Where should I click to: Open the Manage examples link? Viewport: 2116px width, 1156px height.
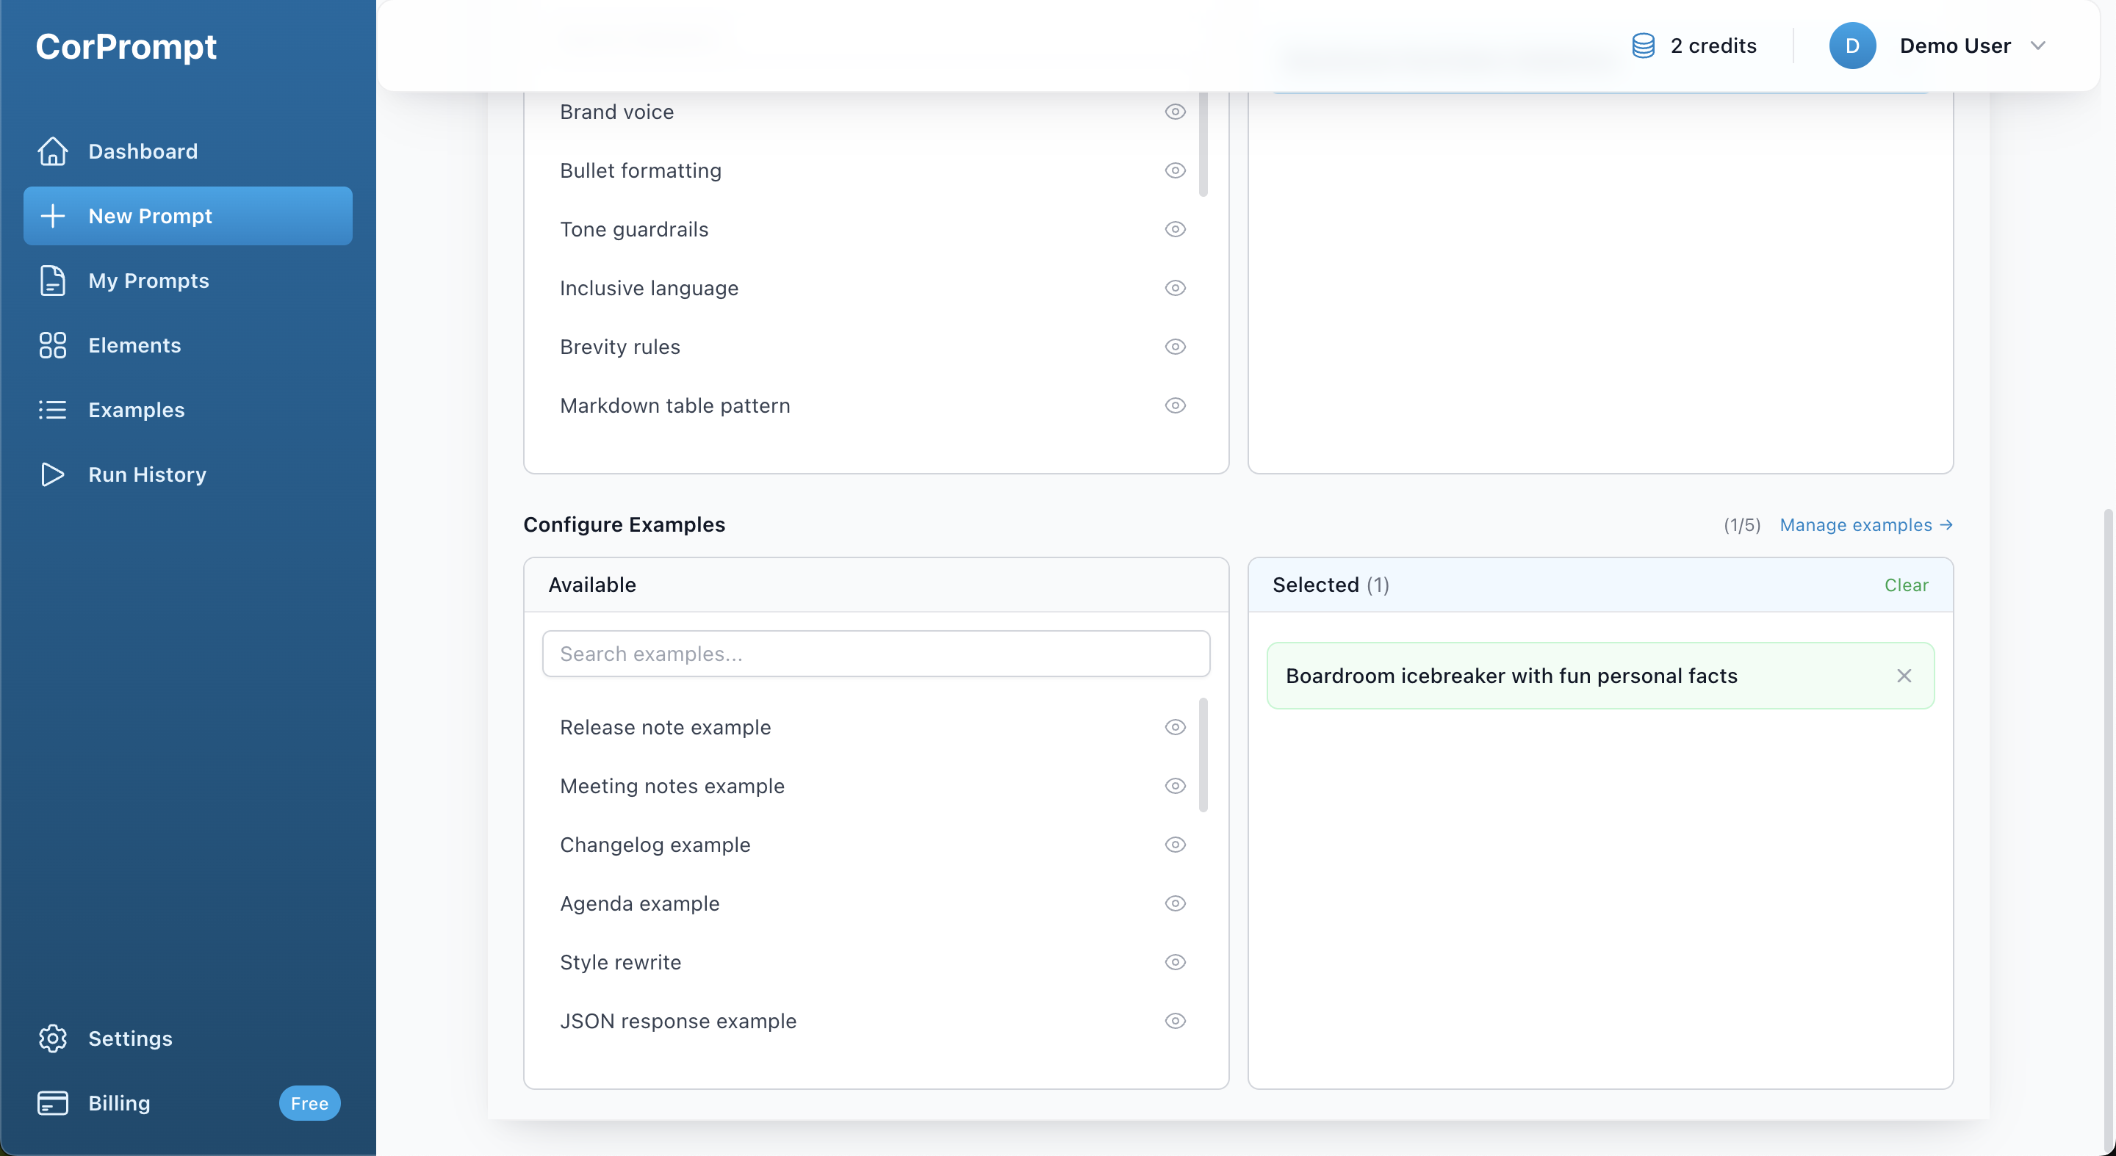tap(1865, 524)
